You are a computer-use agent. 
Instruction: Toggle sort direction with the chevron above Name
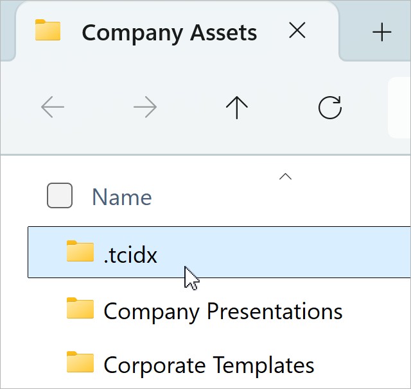click(x=286, y=177)
